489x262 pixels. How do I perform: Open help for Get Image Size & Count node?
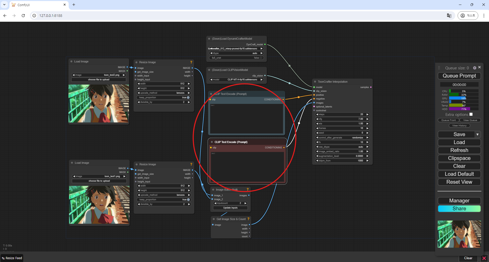[248, 219]
